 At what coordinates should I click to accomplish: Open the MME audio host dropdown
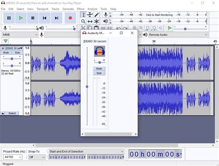(x=20, y=35)
